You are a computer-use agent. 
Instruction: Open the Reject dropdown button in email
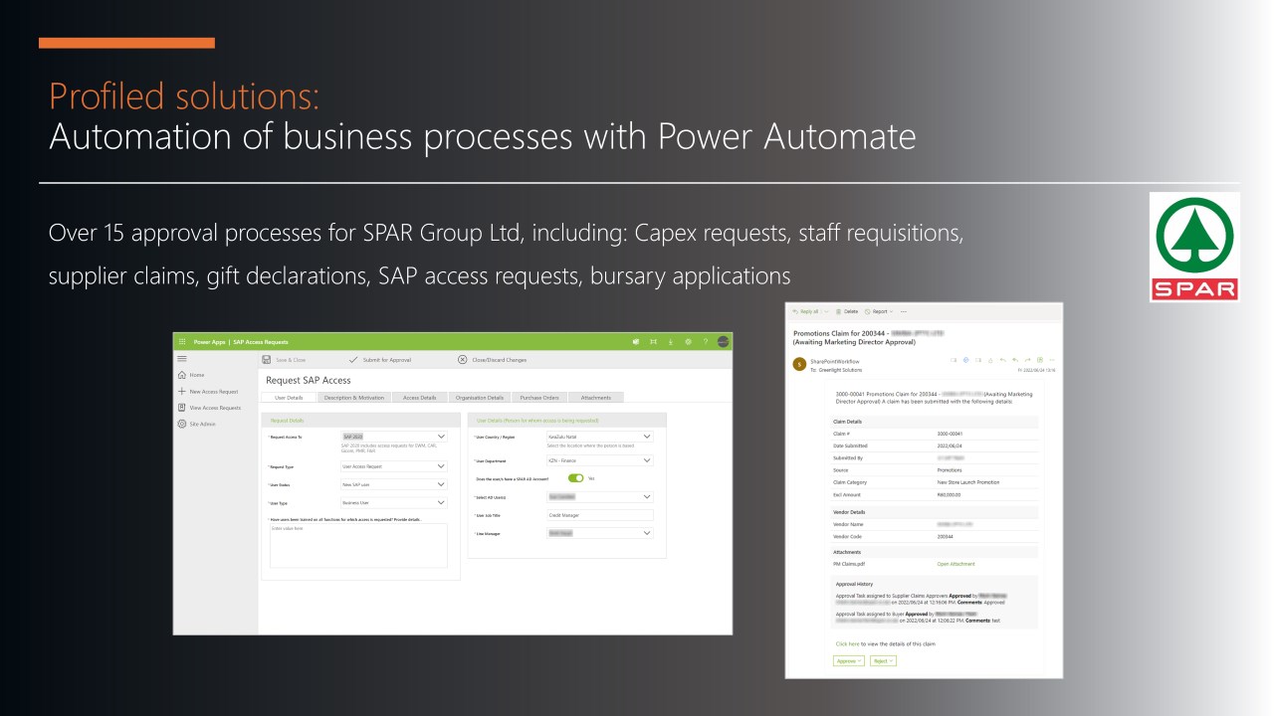tap(883, 660)
